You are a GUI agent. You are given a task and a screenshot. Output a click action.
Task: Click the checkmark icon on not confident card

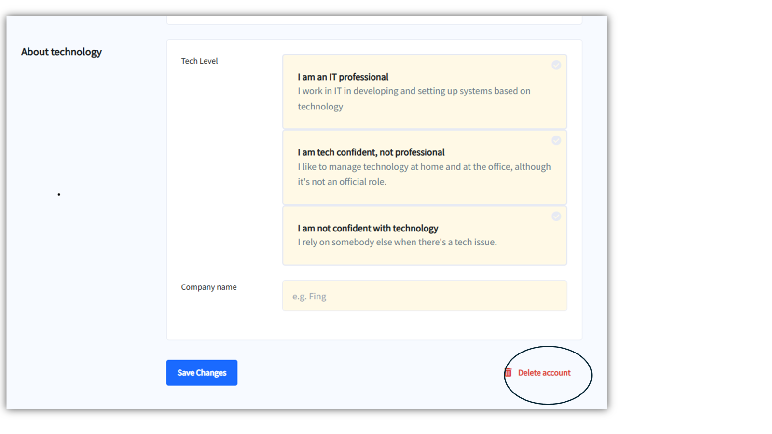[x=556, y=217]
